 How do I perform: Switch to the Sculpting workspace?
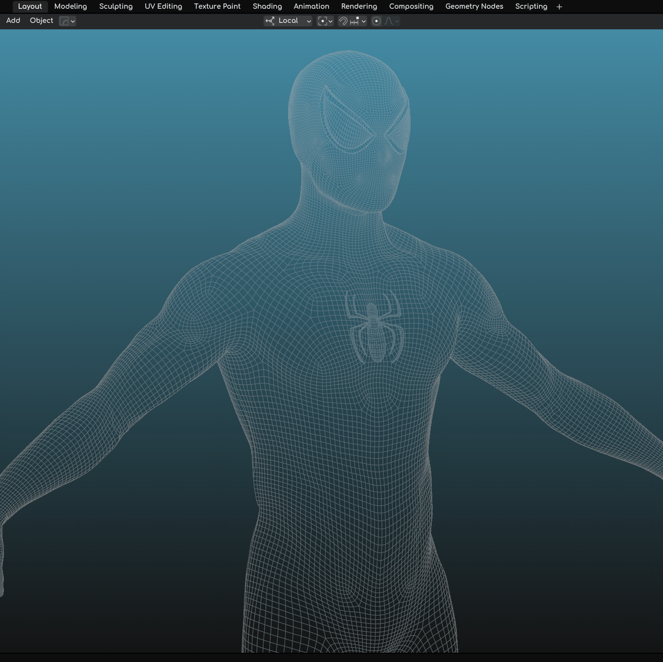coord(116,6)
